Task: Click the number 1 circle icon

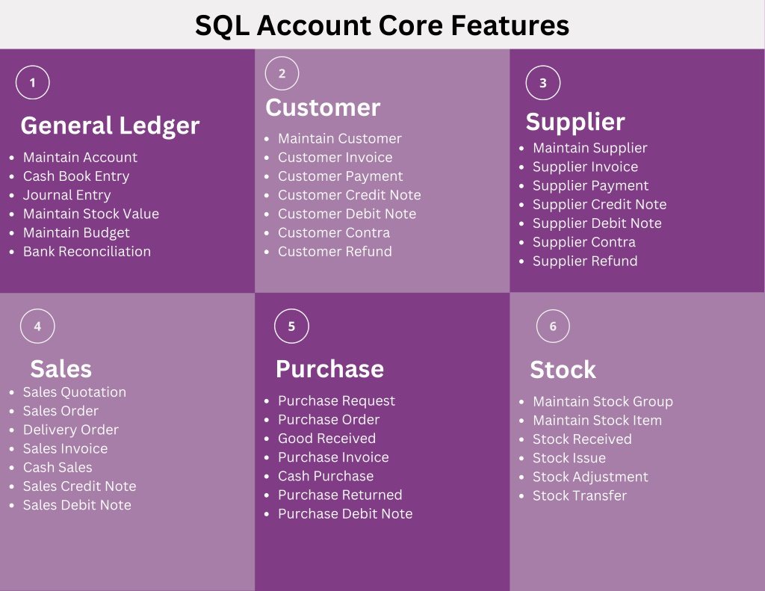Action: click(33, 82)
